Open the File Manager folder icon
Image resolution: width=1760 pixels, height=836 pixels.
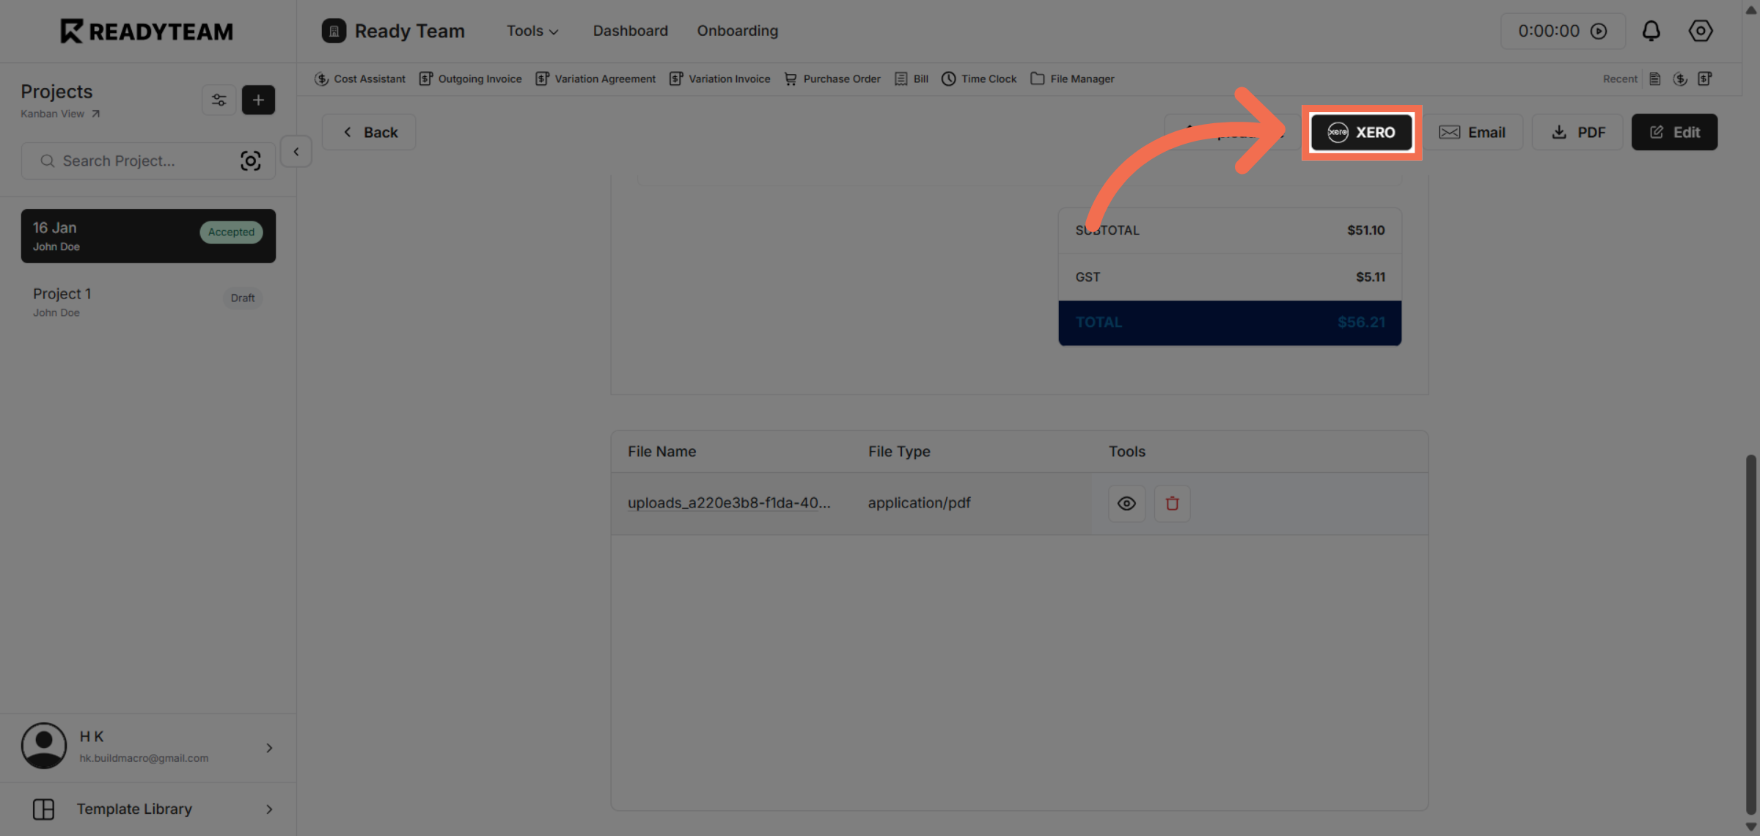(x=1038, y=78)
